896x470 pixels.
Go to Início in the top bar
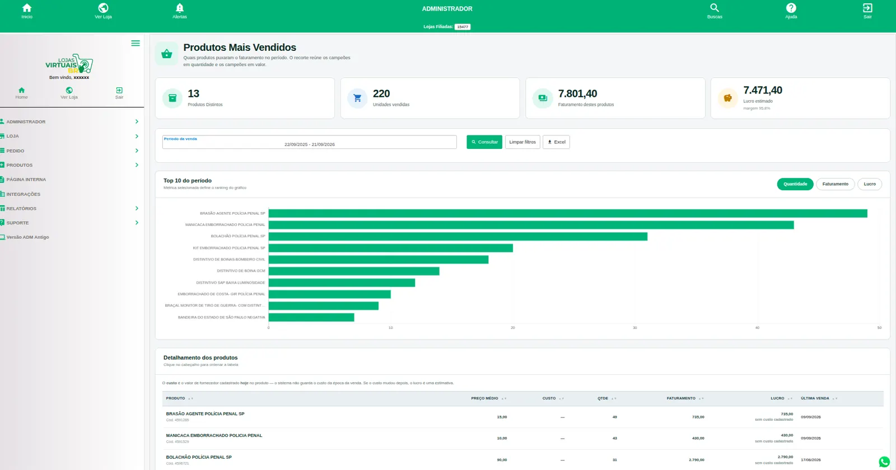pyautogui.click(x=27, y=11)
